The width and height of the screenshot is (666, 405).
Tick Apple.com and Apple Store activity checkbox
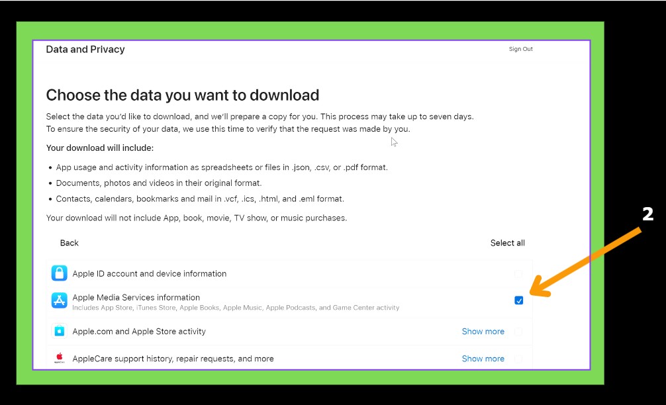click(x=518, y=331)
